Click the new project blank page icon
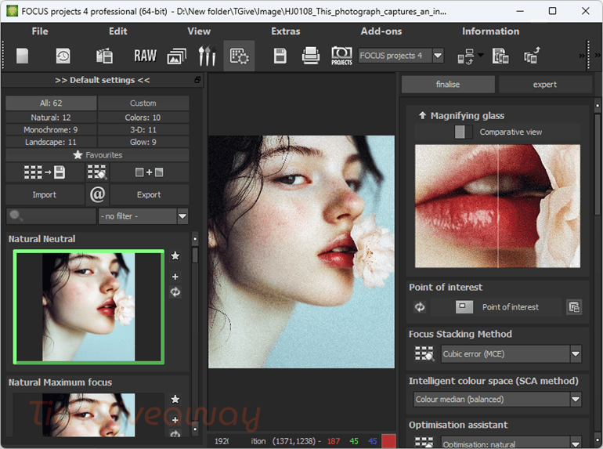This screenshot has width=603, height=449. (22, 56)
